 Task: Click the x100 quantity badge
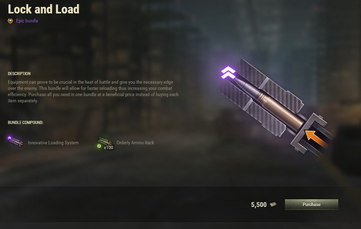108,147
